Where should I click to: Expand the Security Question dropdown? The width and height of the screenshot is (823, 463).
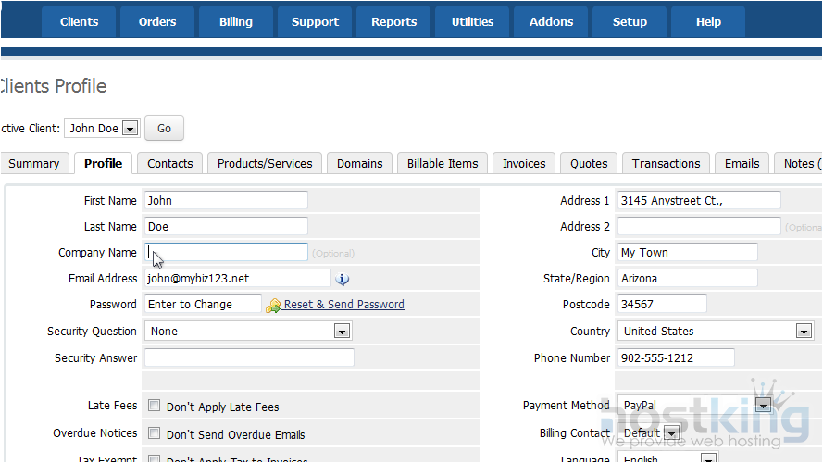[342, 332]
